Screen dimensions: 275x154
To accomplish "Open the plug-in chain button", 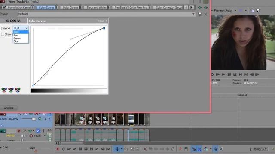I will pyautogui.click(x=199, y=8).
